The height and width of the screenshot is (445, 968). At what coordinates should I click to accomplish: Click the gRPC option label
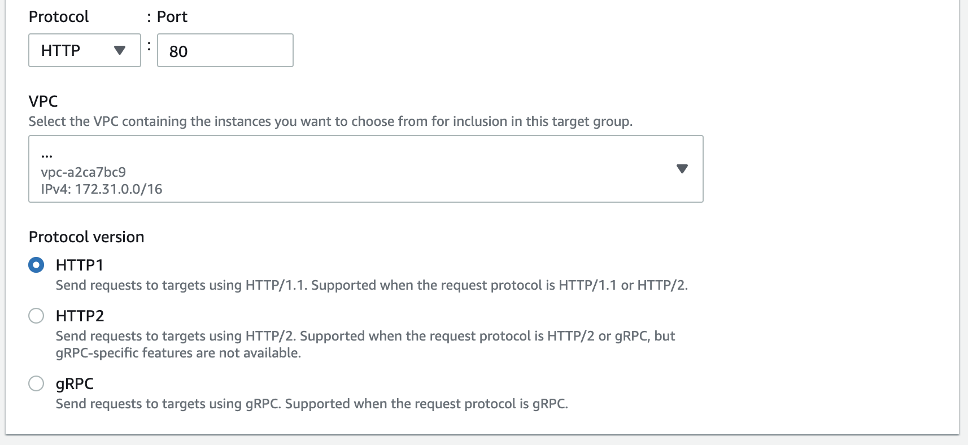[x=75, y=383]
